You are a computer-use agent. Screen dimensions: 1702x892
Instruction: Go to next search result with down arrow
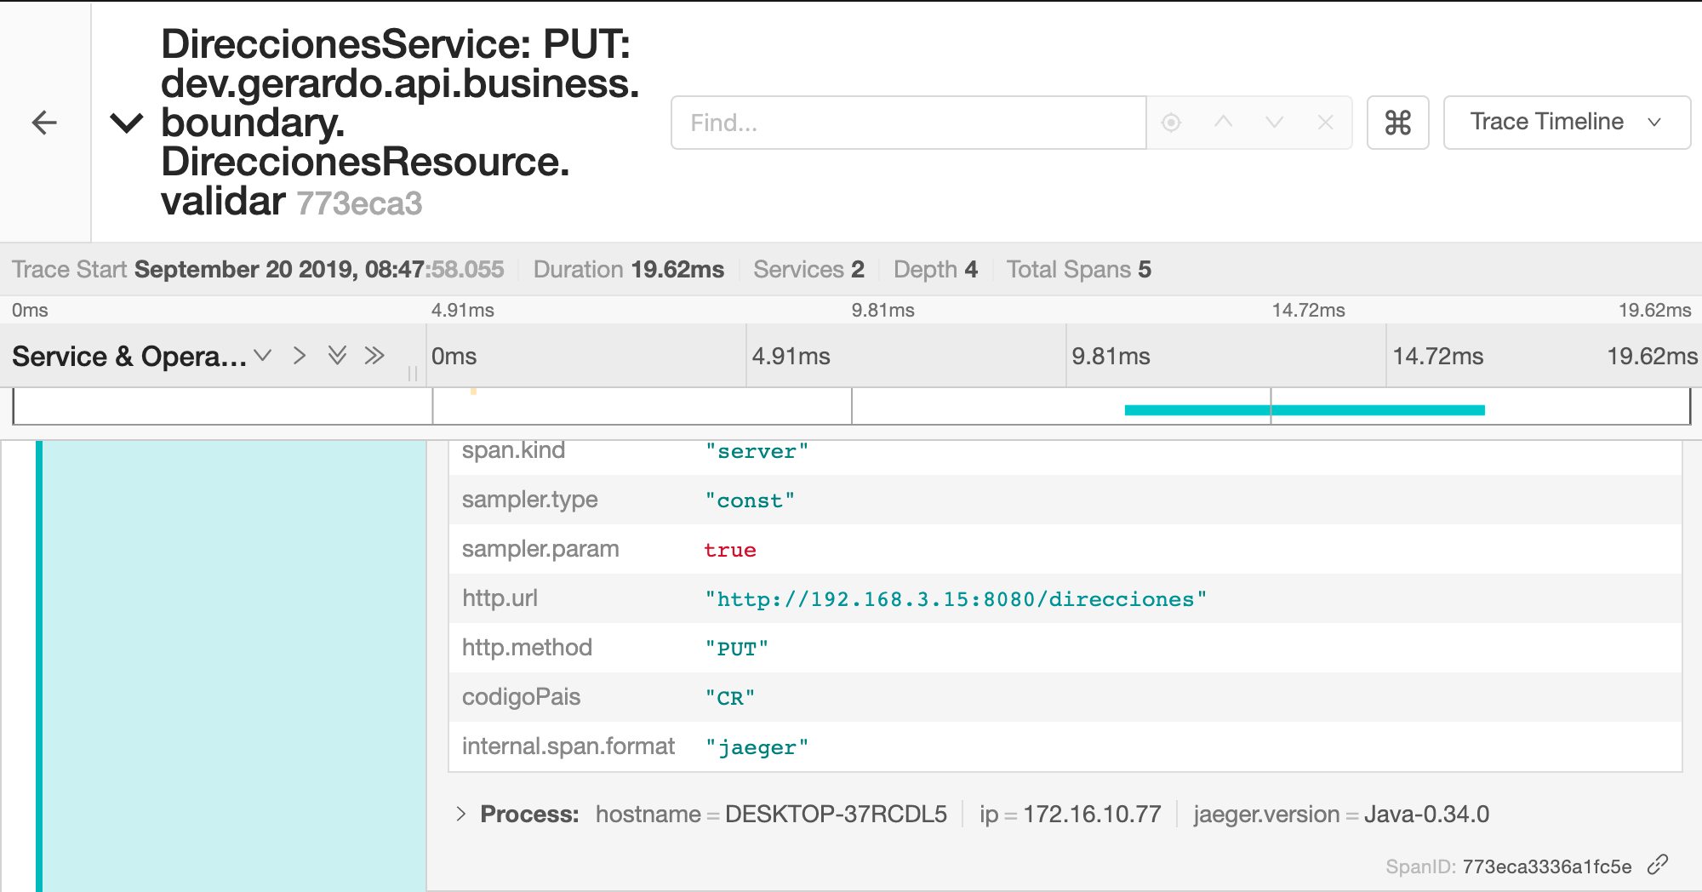[x=1274, y=123]
